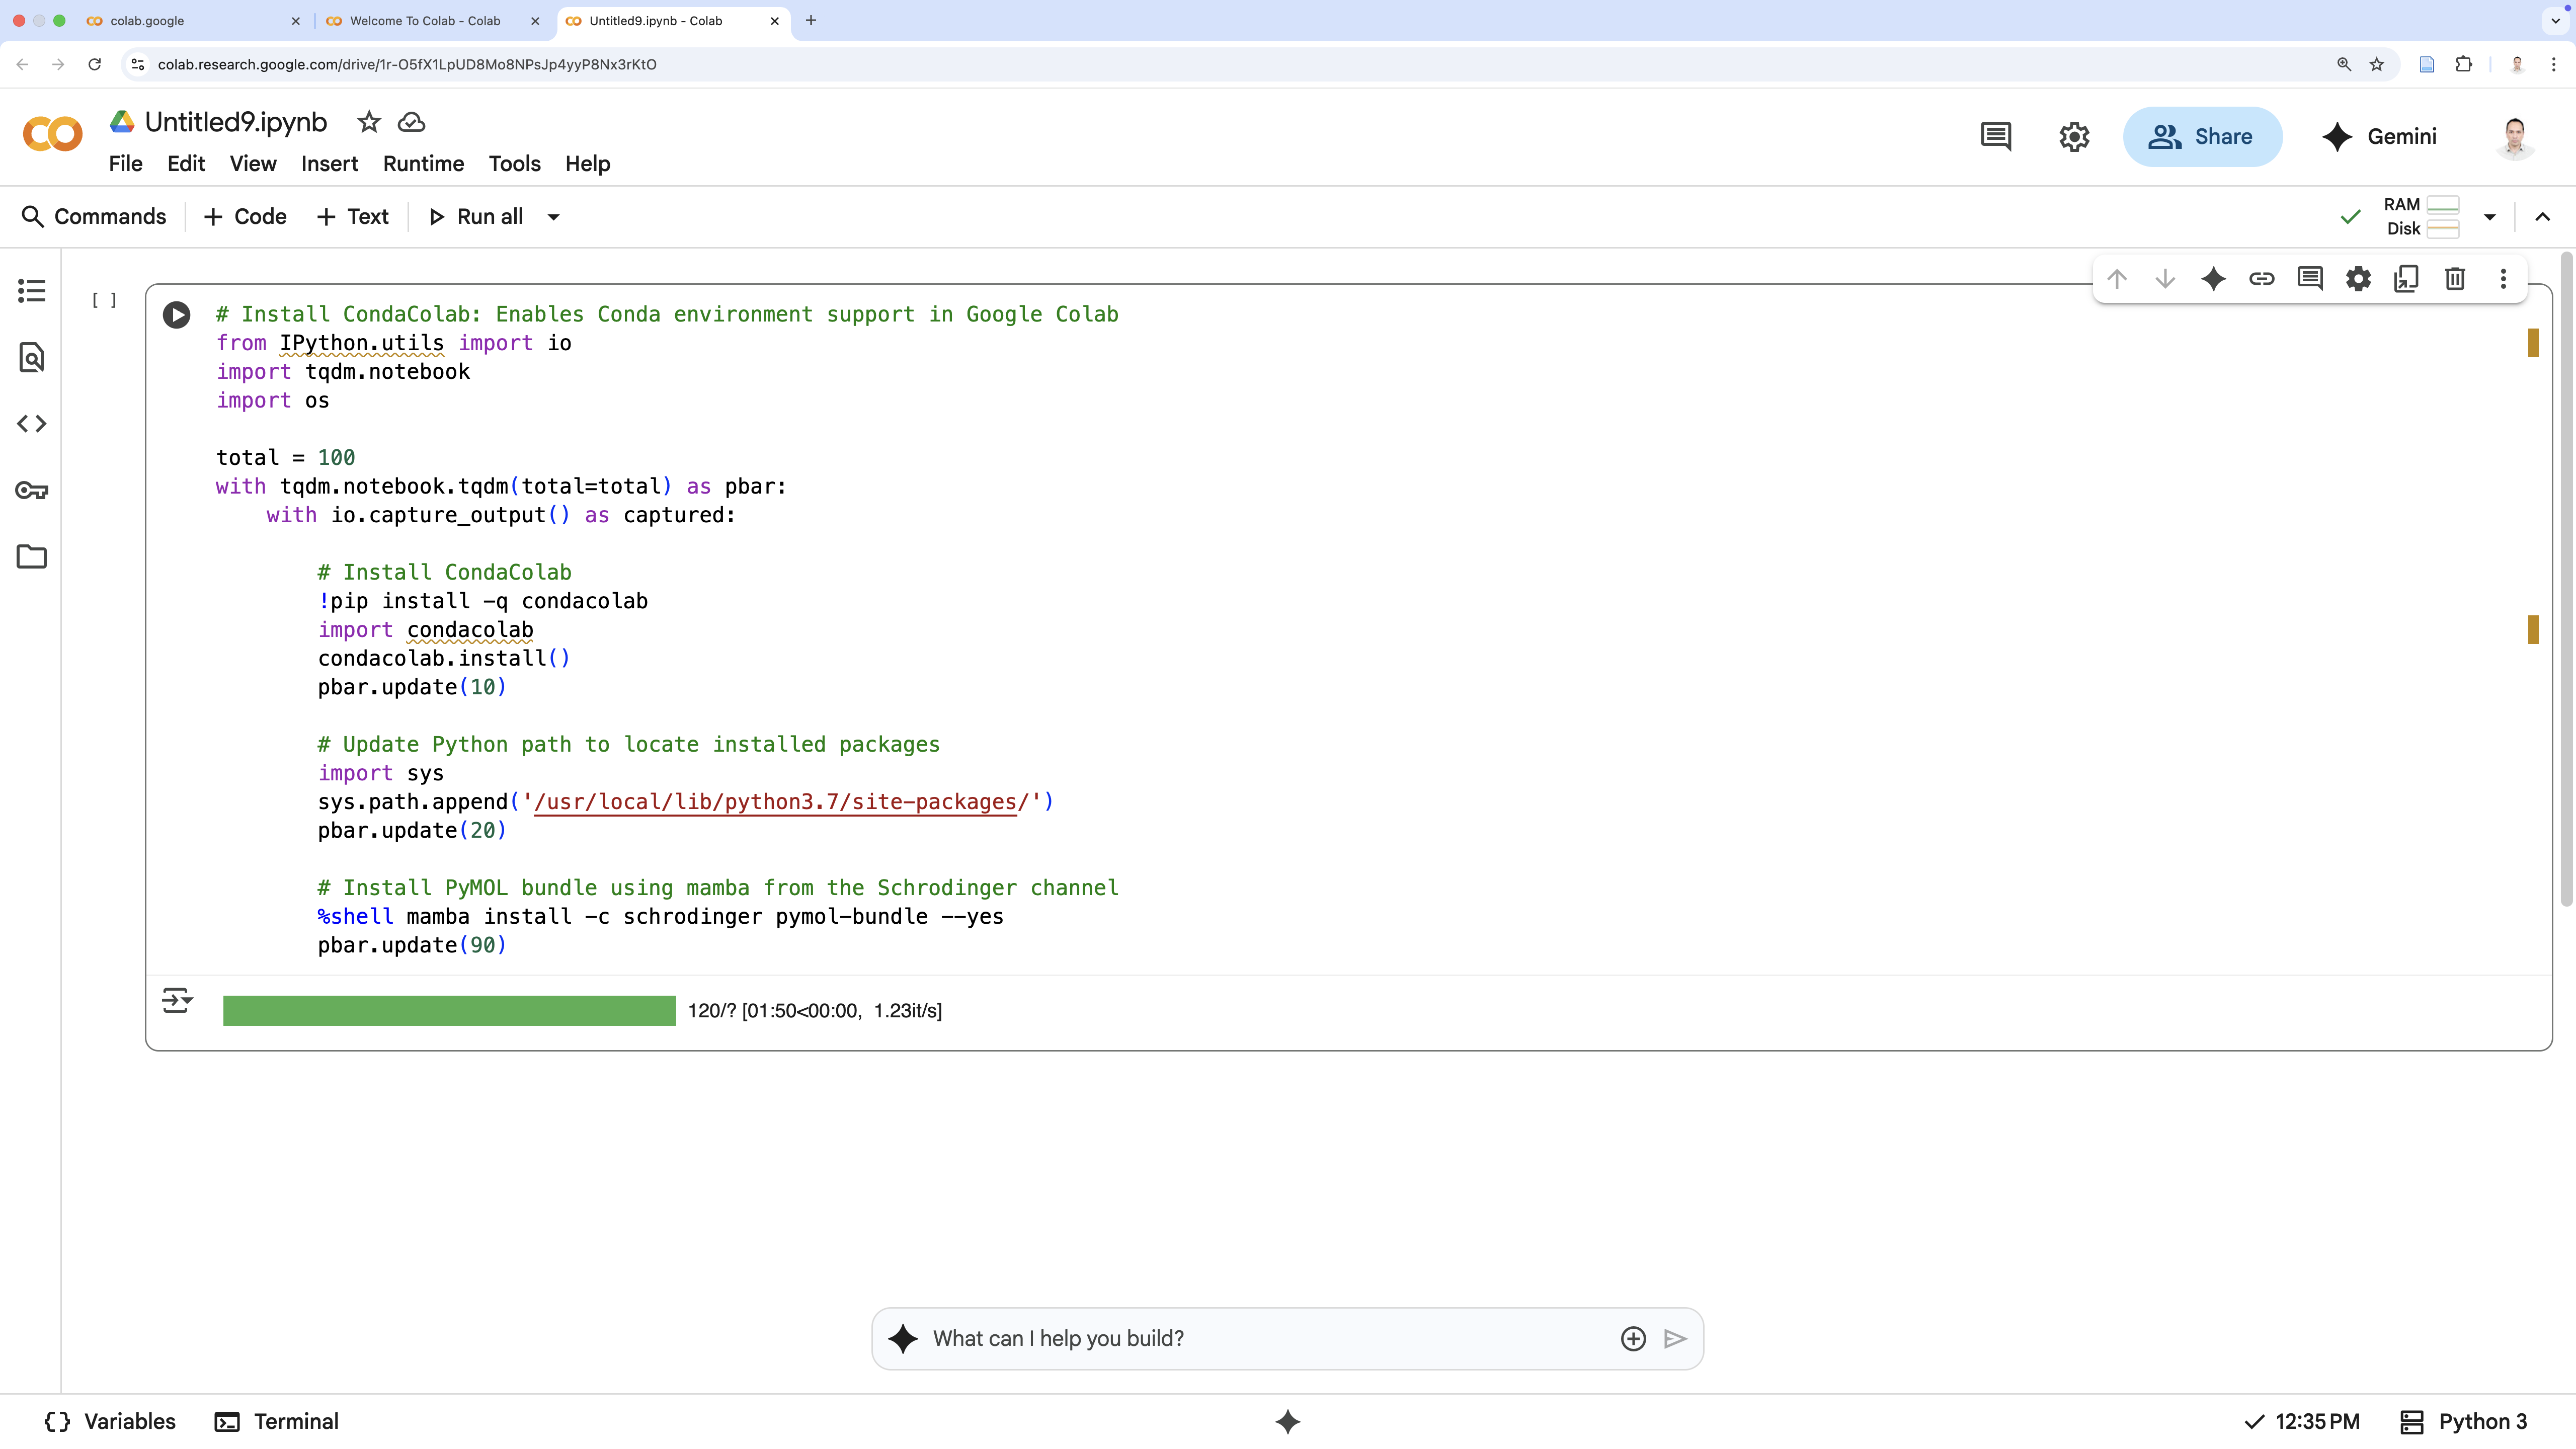Open the cell more options menu

point(2503,279)
